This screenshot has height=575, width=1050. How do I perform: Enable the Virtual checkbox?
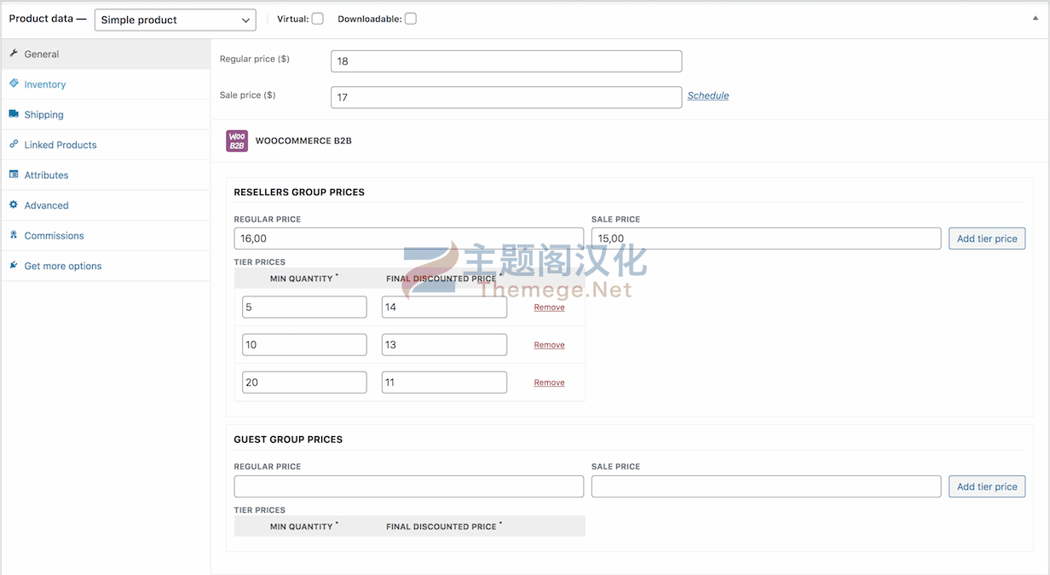[x=317, y=19]
